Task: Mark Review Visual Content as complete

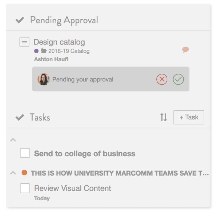Action: click(x=25, y=188)
